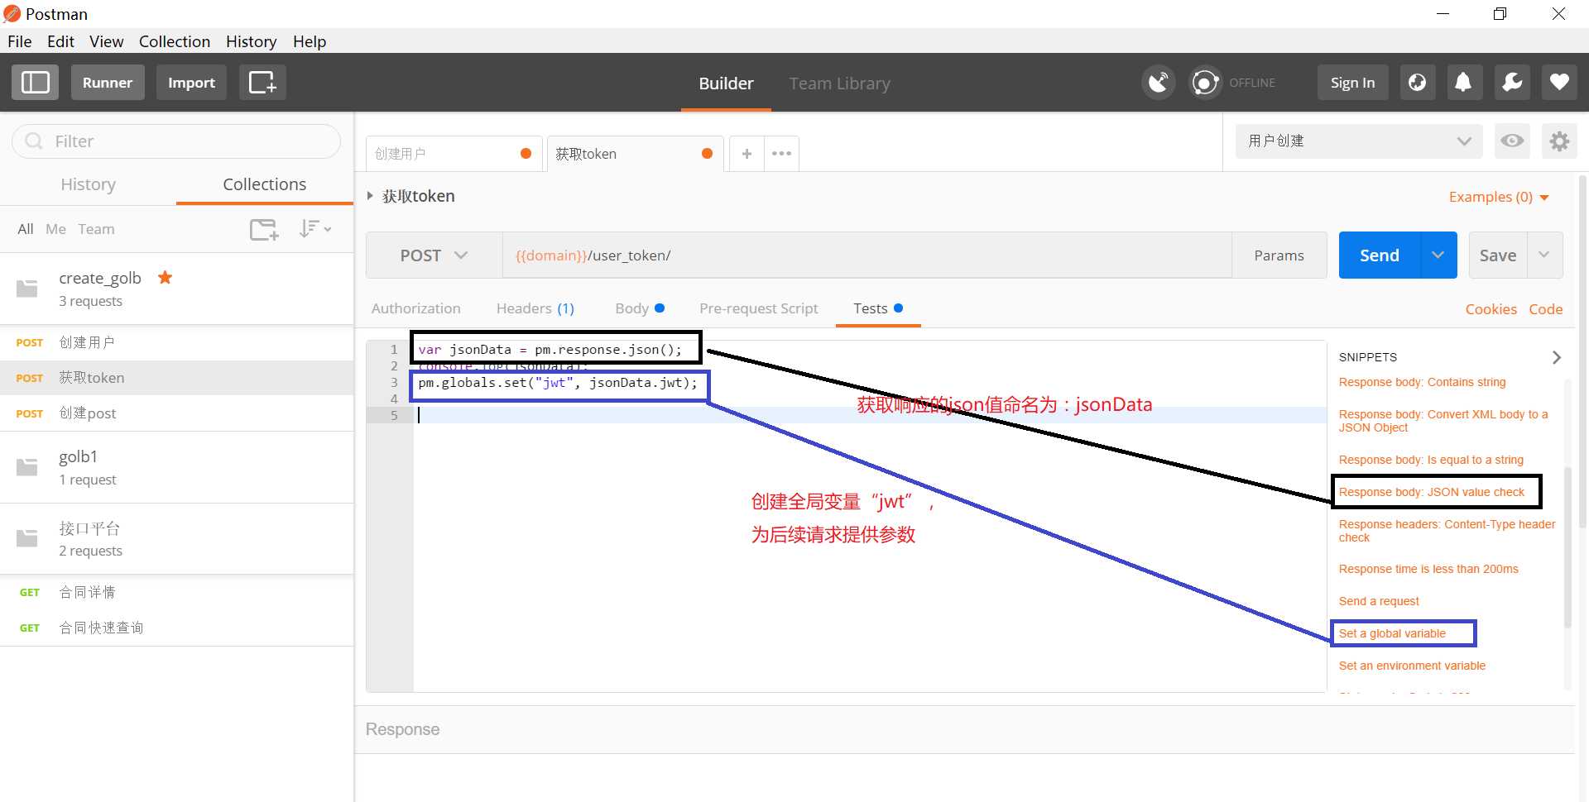Viewport: 1589px width, 802px height.
Task: Click the collection Filter search field
Action: 176,141
